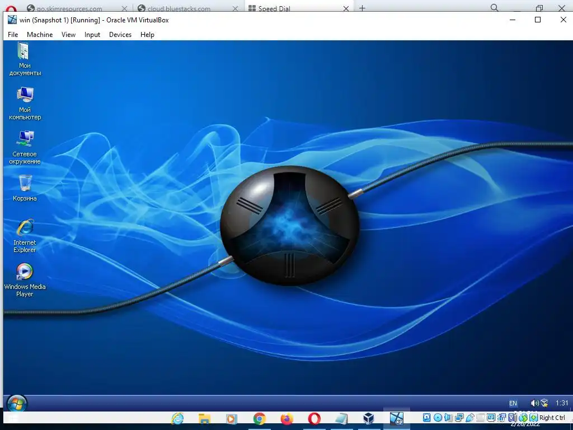Open VirtualBox Manager from host taskbar
The image size is (573, 430).
click(x=369, y=418)
